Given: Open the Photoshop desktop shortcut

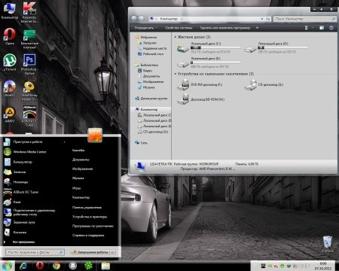Looking at the screenshot, I should click(29, 64).
